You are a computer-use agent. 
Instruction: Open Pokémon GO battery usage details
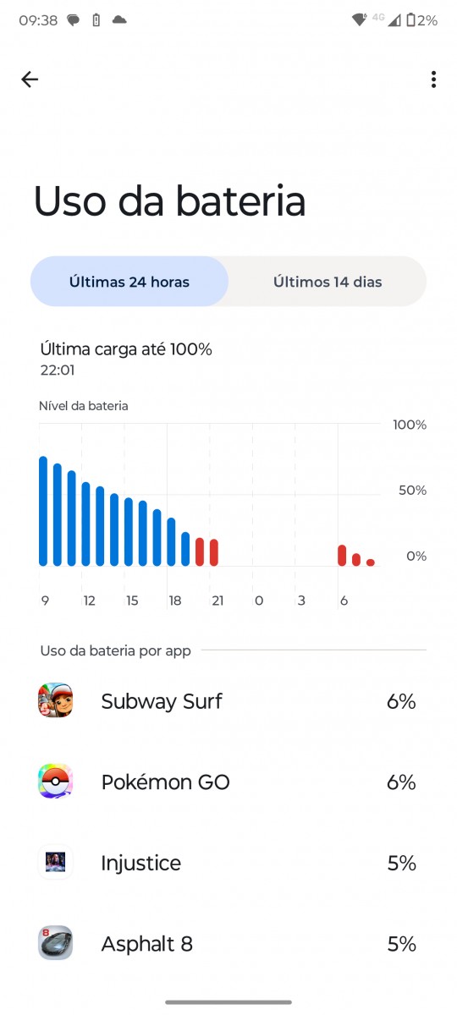click(228, 782)
